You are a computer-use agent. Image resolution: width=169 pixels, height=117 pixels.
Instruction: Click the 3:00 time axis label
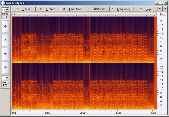pyautogui.click(x=118, y=113)
